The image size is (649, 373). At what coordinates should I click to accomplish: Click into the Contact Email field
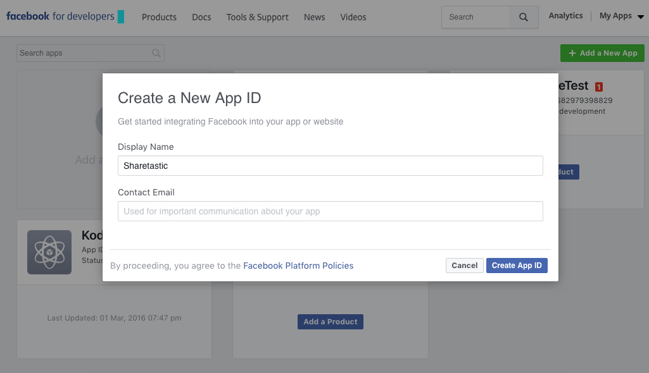coord(330,211)
